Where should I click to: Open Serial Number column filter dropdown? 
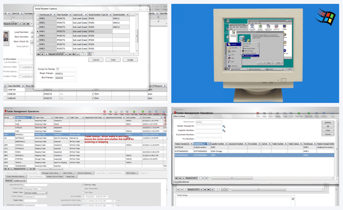(x=128, y=15)
